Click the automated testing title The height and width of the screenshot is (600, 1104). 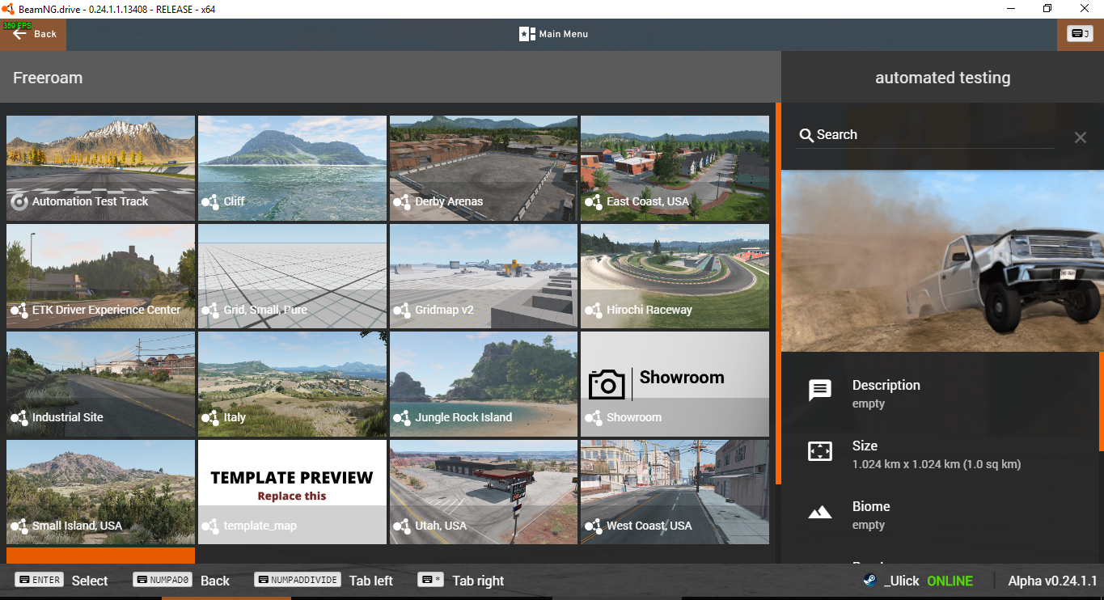point(943,78)
